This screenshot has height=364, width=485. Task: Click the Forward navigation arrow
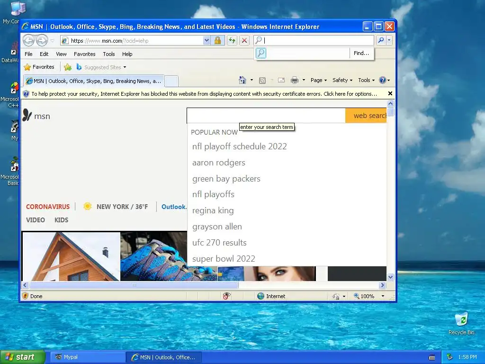[x=42, y=40]
